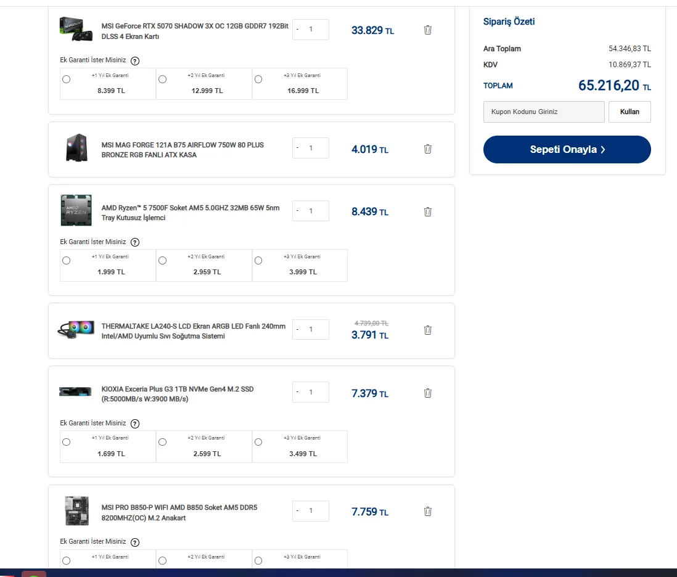
Task: Click the 7.379 TL price
Action: point(370,393)
